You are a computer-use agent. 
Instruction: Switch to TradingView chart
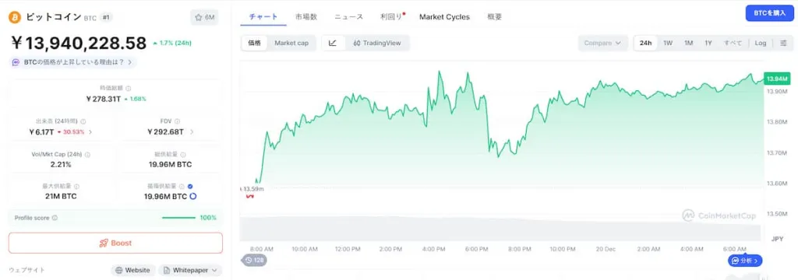377,44
